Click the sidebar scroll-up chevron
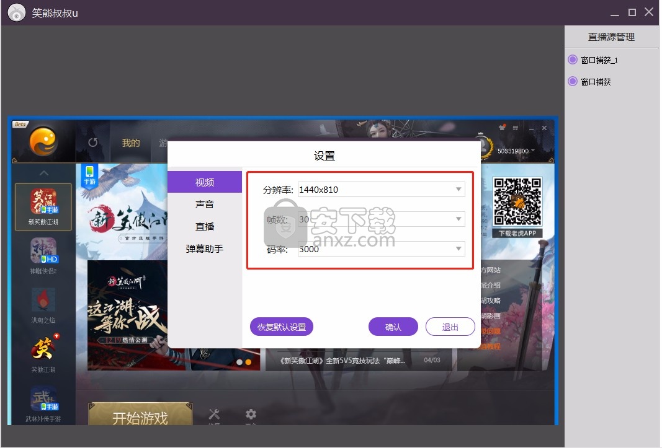 pos(44,173)
